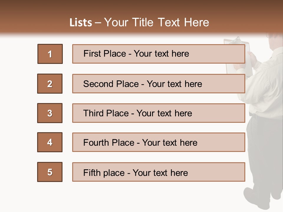This screenshot has width=283, height=212.
Task: Click the First Place text bar
Action: tap(159, 54)
